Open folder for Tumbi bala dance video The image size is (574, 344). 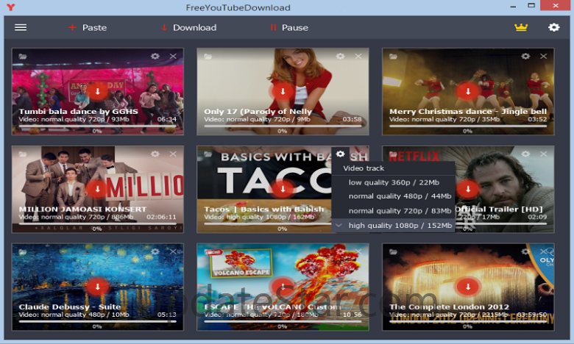click(23, 57)
